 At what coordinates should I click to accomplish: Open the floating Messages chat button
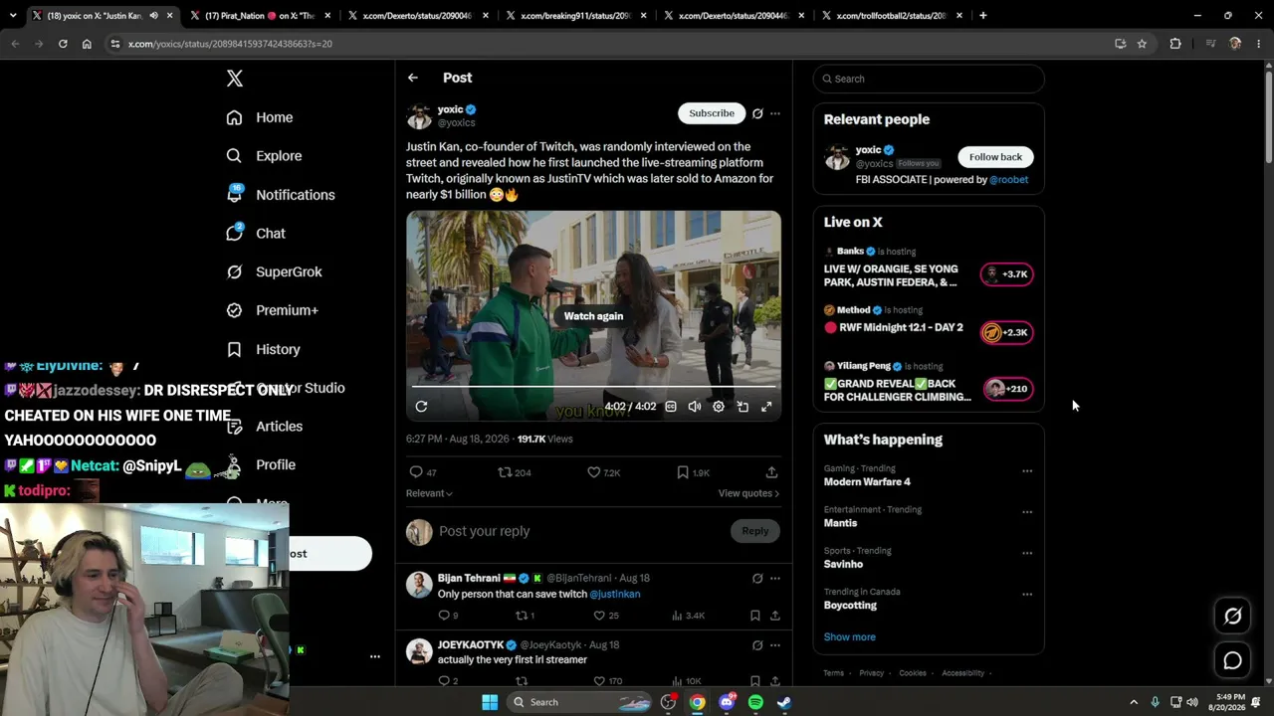pos(1232,660)
